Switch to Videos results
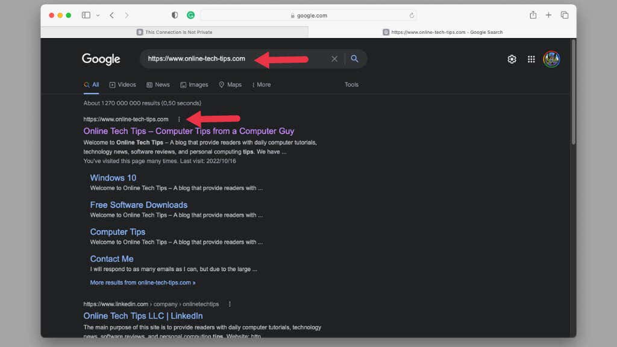This screenshot has width=617, height=347. pos(123,84)
